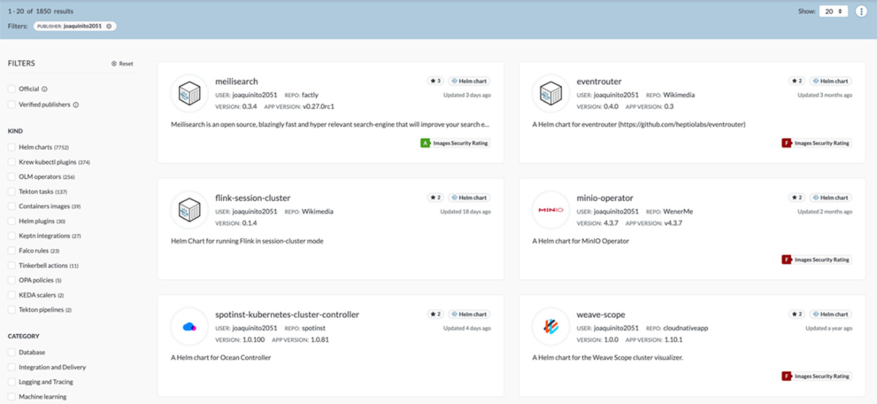
Task: Click the eventrouter package logo icon
Action: coord(551,93)
